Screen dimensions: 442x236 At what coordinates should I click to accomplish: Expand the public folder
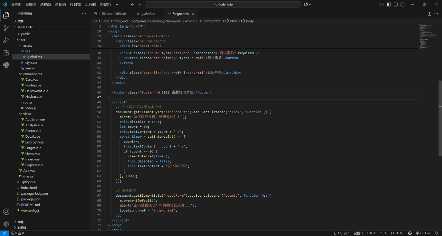click(x=51, y=34)
